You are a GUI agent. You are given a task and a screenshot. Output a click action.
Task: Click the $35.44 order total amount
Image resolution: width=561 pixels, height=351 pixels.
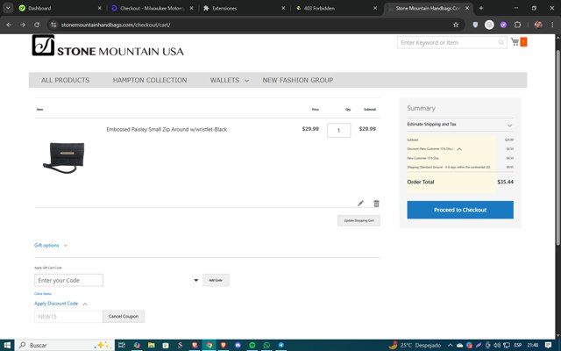click(x=505, y=182)
